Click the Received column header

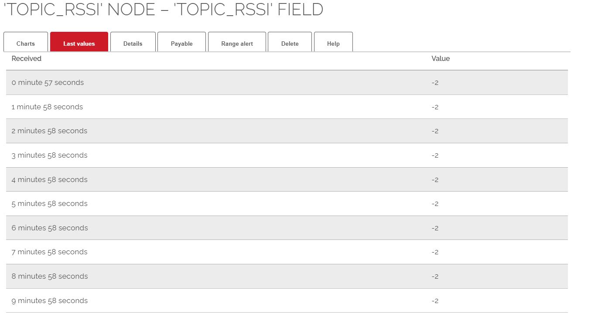(x=27, y=59)
